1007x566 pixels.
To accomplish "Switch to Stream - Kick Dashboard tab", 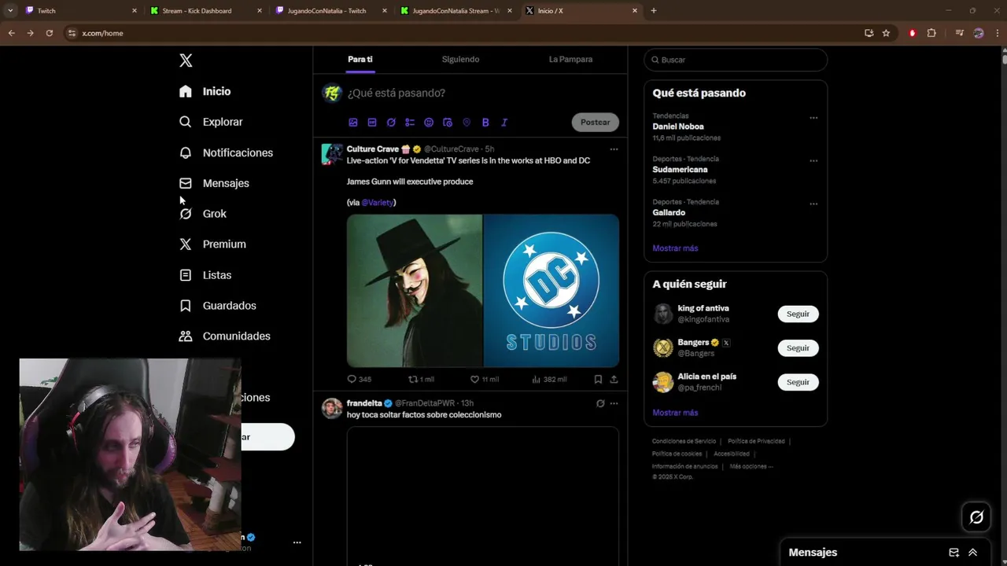I will point(205,11).
